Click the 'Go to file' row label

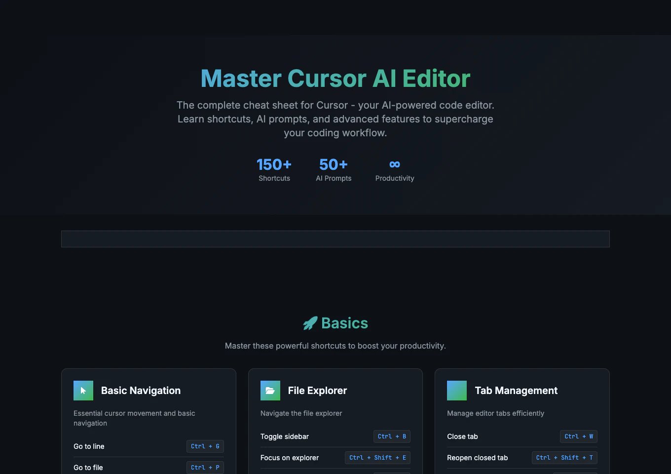pos(88,468)
